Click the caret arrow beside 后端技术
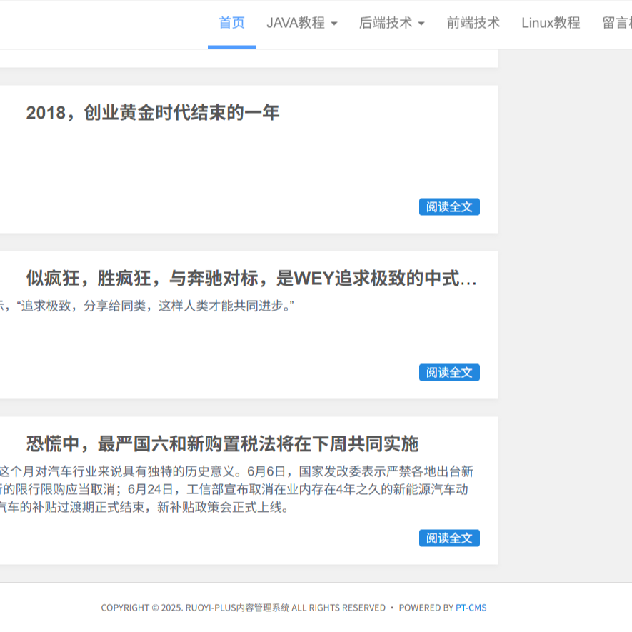 [421, 24]
